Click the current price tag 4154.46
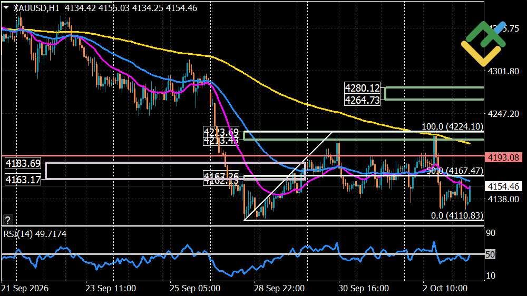The image size is (527, 296). click(503, 186)
